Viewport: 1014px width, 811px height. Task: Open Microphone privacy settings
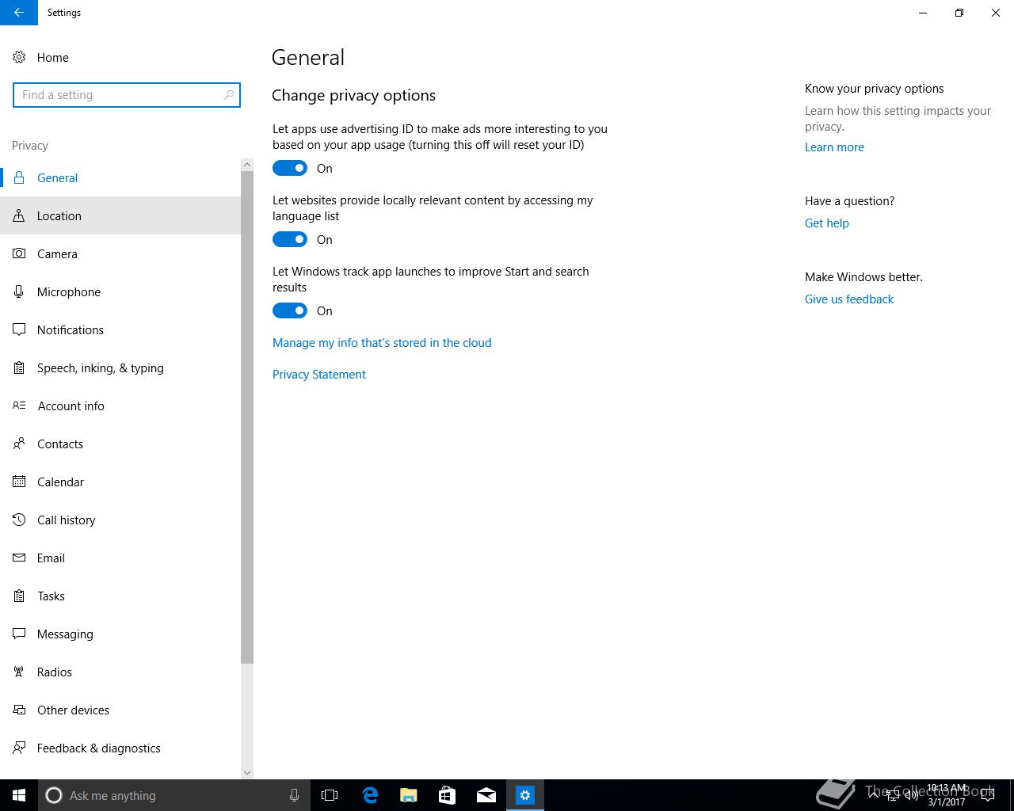tap(120, 291)
